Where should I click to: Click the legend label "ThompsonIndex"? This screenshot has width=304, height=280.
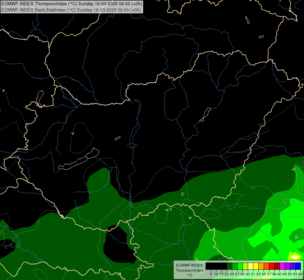[189, 270]
